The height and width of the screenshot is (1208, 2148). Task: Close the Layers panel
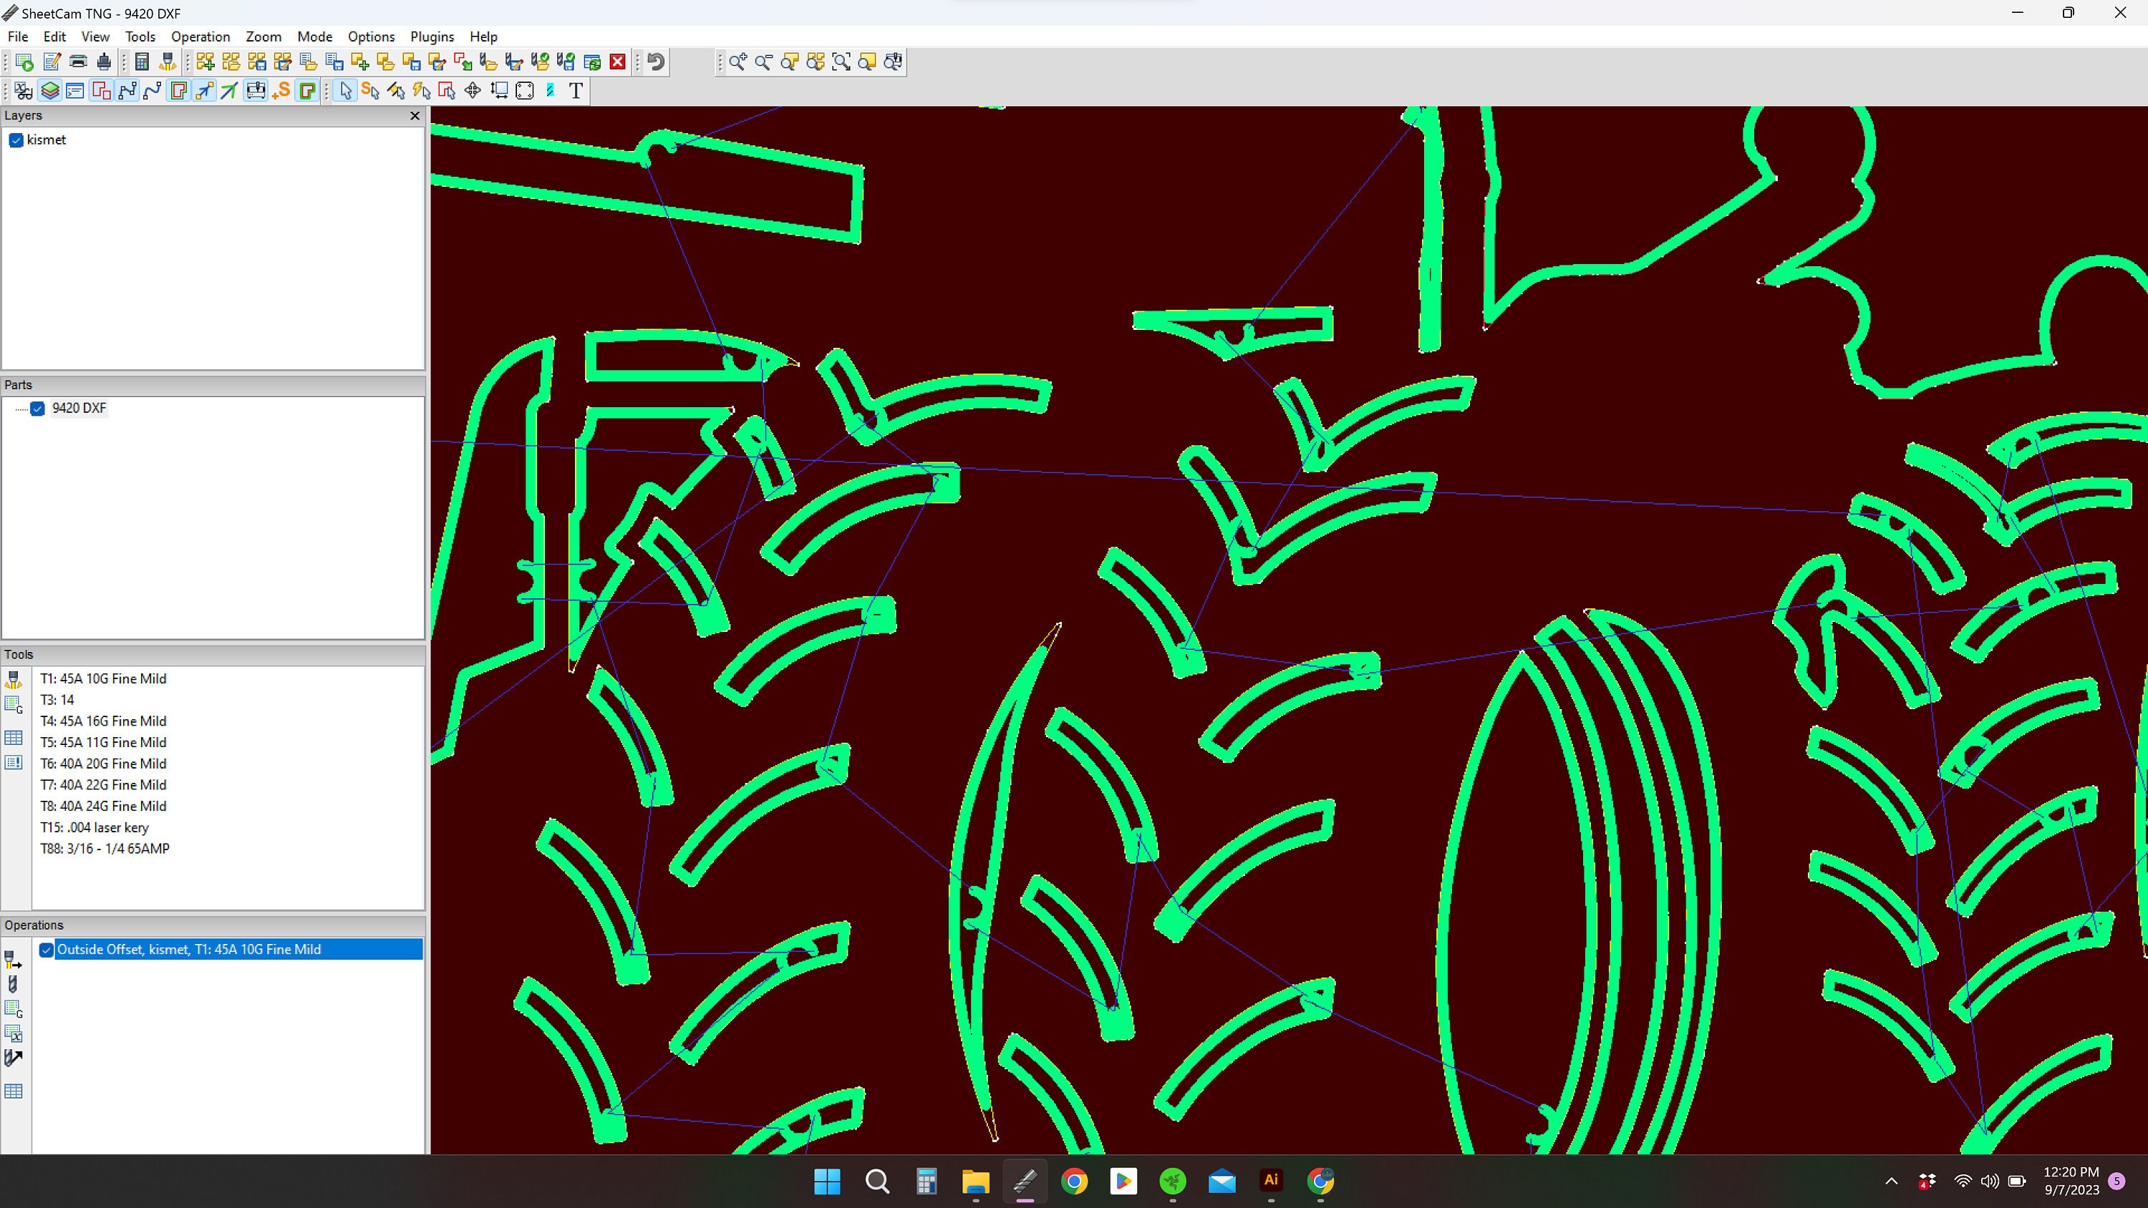(415, 116)
